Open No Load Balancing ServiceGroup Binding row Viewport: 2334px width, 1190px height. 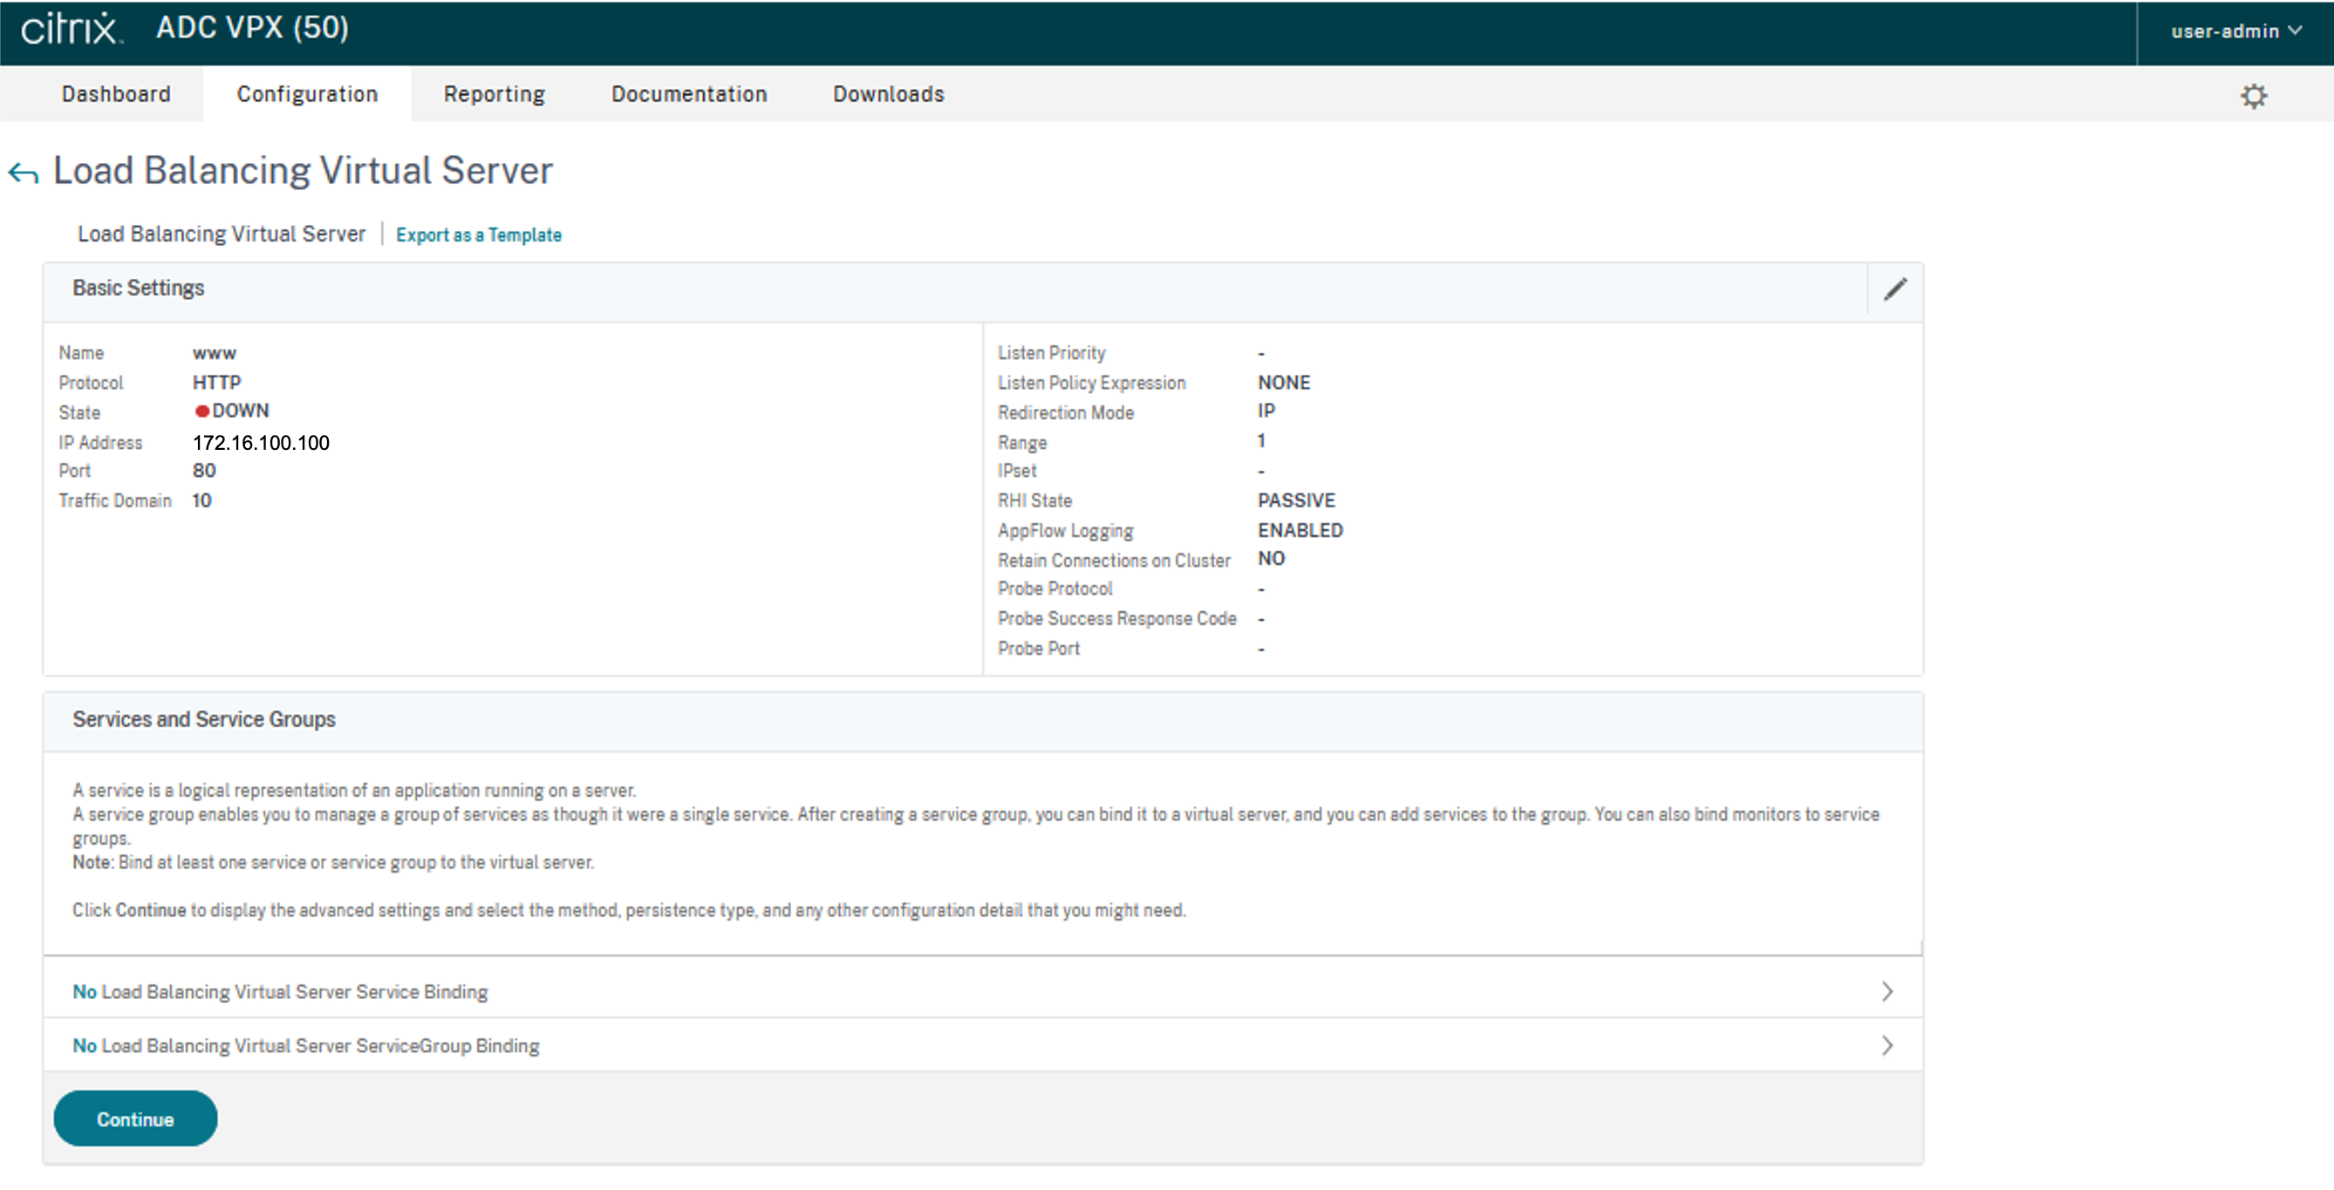pos(305,1046)
